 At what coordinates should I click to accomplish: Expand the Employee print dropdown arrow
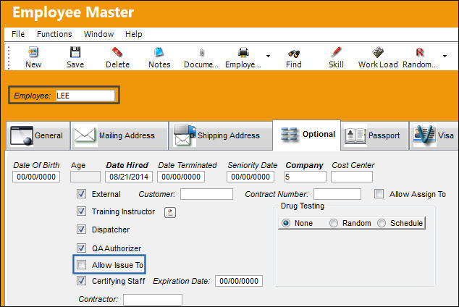[x=268, y=56]
